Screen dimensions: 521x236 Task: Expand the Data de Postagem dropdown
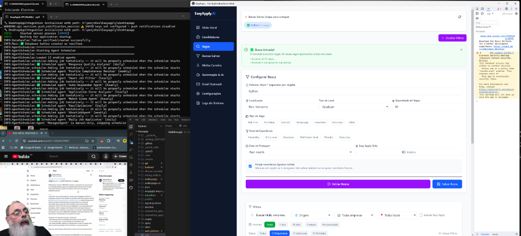pyautogui.click(x=299, y=152)
